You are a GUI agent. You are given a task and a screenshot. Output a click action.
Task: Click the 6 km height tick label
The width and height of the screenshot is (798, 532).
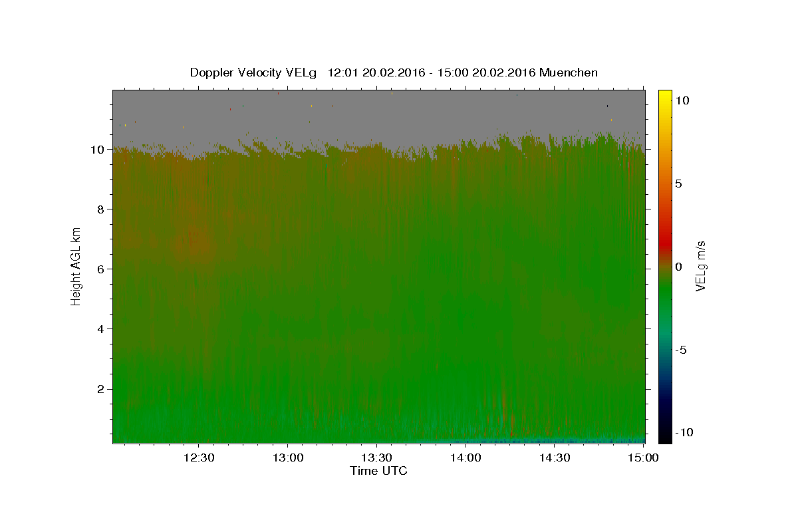point(102,269)
